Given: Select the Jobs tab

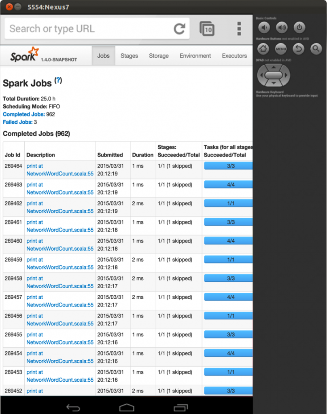Looking at the screenshot, I should 103,56.
